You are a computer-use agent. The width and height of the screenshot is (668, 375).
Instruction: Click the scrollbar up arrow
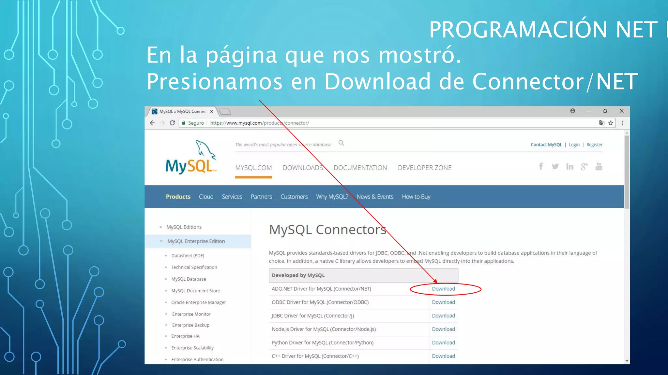pos(627,133)
